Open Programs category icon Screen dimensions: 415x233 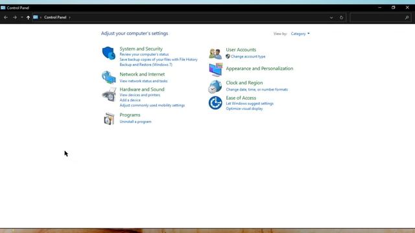(x=109, y=118)
